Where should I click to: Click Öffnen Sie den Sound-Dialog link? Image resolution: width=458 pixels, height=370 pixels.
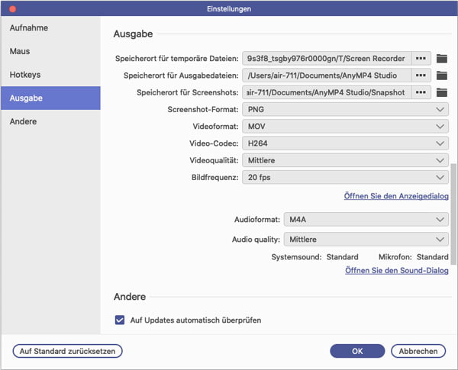396,271
